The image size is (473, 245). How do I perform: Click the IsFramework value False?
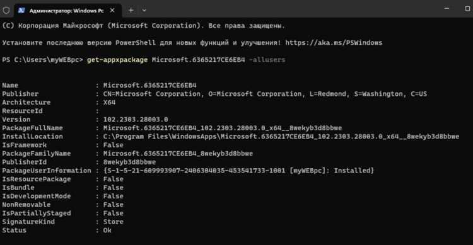[113, 145]
